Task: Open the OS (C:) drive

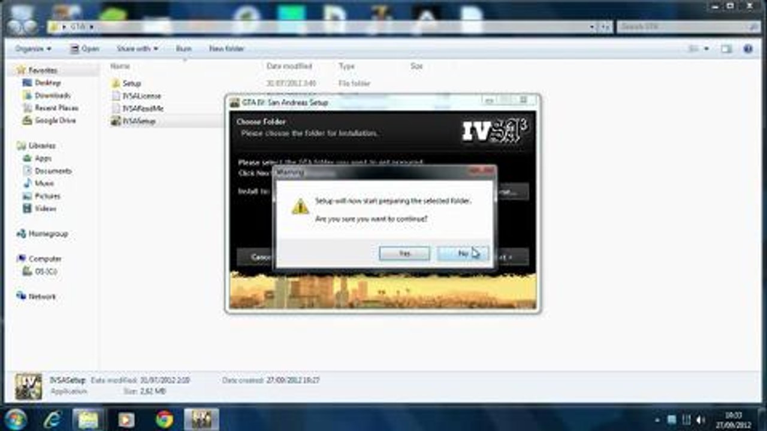Action: click(x=46, y=271)
